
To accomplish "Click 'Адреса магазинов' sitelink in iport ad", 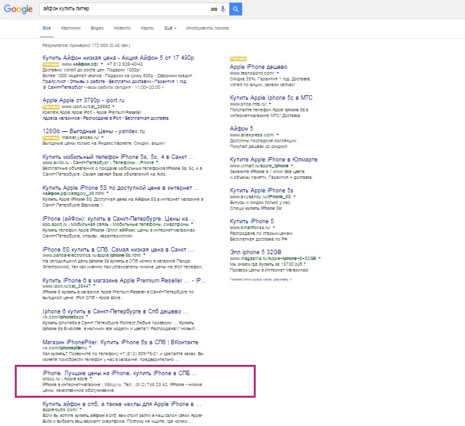I will pyautogui.click(x=61, y=118).
